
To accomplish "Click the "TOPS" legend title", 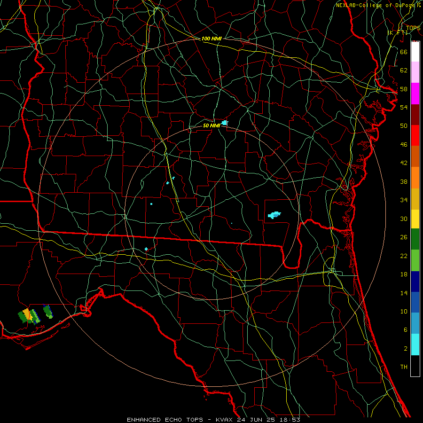I will (413, 28).
